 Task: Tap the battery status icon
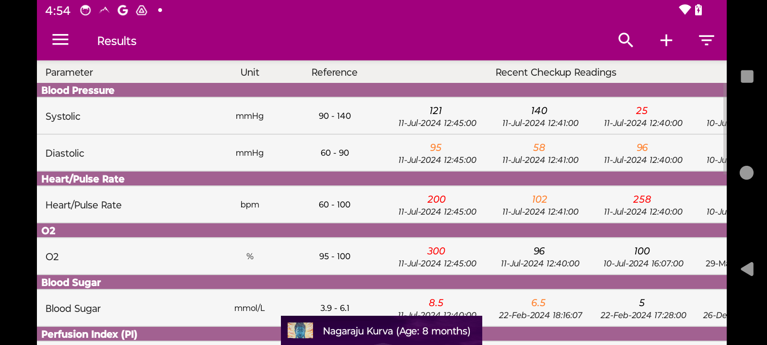[698, 10]
